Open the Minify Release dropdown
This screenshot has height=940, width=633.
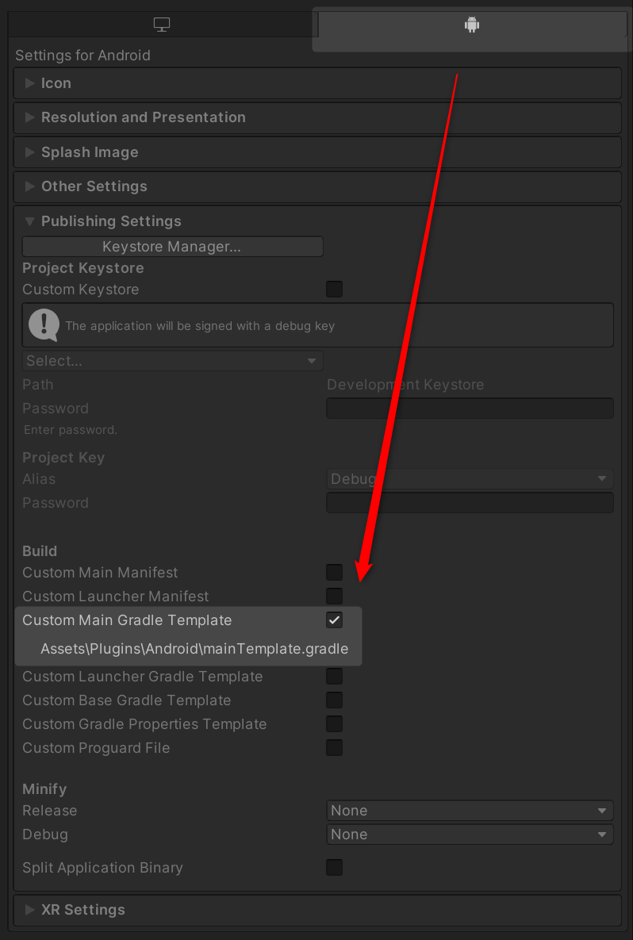470,811
